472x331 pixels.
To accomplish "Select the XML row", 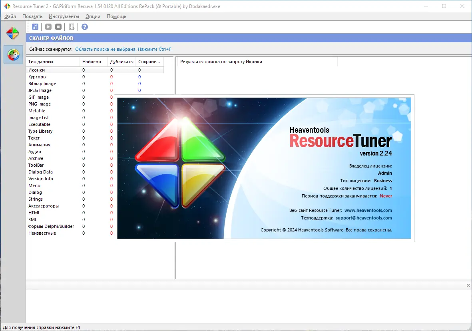I will click(70, 219).
